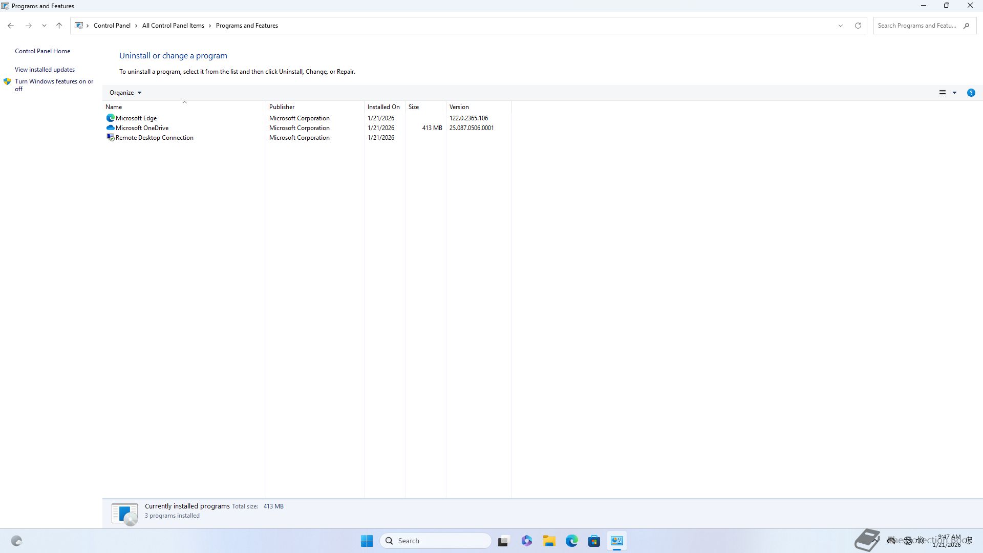This screenshot has width=983, height=553.
Task: Click the refresh address bar icon
Action: click(858, 26)
